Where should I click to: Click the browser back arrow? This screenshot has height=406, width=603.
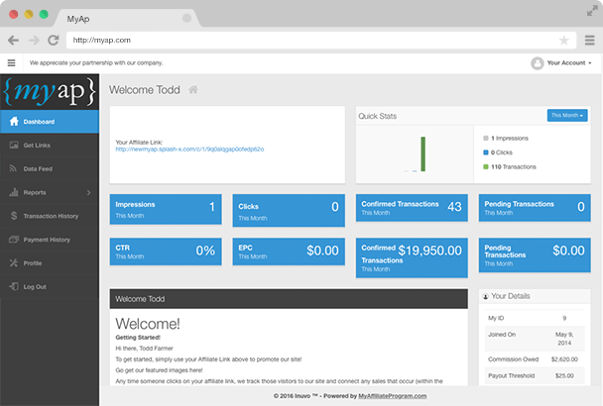(14, 41)
